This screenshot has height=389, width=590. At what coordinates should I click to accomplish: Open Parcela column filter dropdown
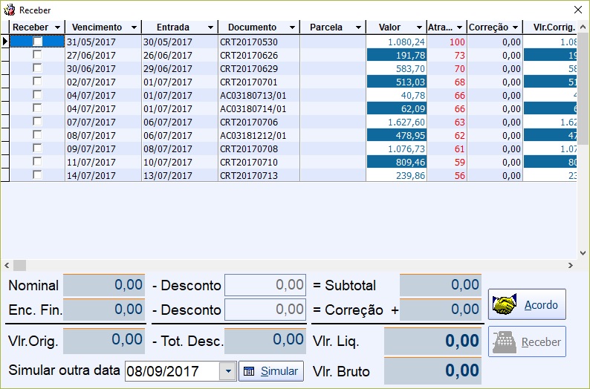(358, 27)
